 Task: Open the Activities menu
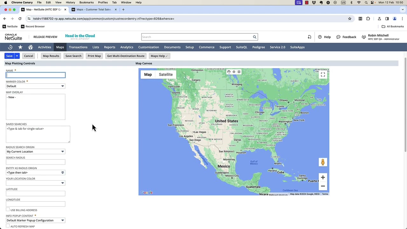tap(45, 47)
